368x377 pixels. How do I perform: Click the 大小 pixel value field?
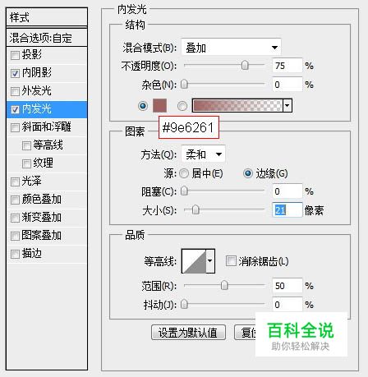coord(287,210)
